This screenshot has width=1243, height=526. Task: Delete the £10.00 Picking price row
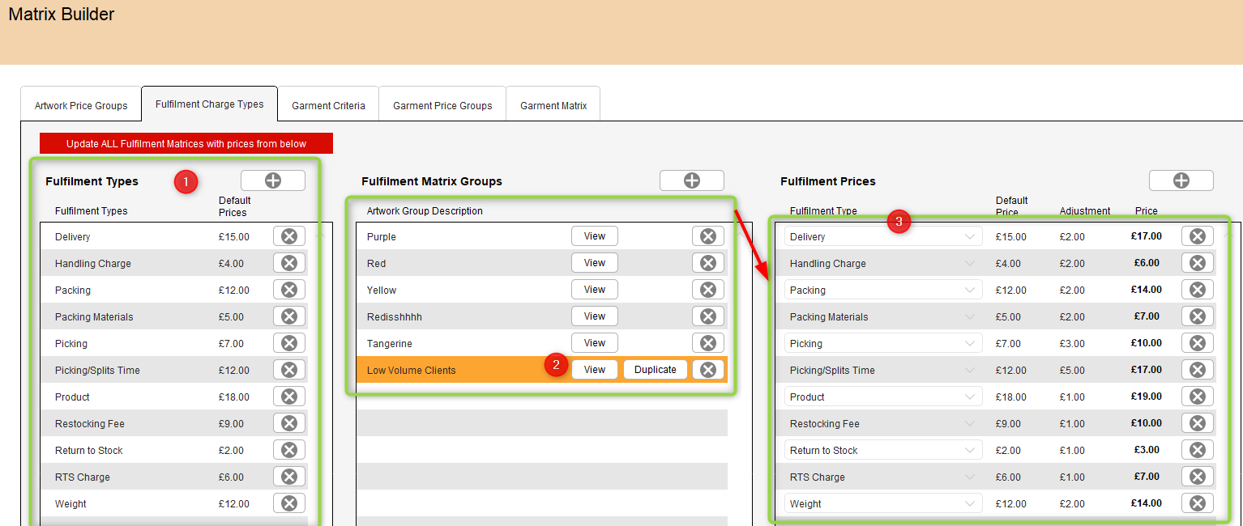pyautogui.click(x=1198, y=343)
